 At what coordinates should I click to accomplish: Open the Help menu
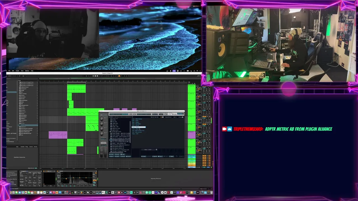click(32, 71)
